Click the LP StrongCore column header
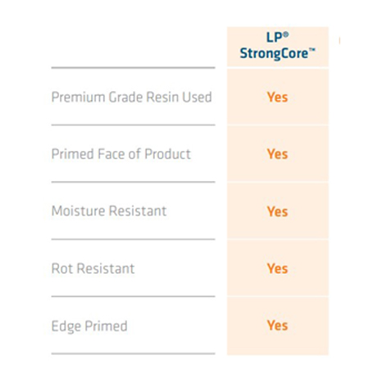This screenshot has width=369, height=369. [277, 46]
